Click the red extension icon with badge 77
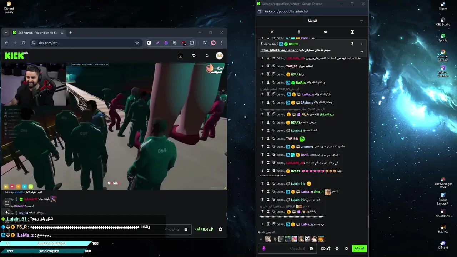 tap(184, 43)
